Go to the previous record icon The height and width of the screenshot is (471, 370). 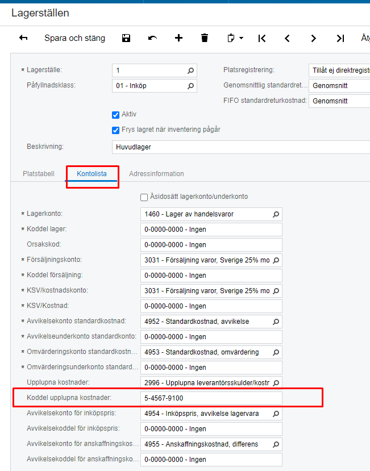pos(287,38)
